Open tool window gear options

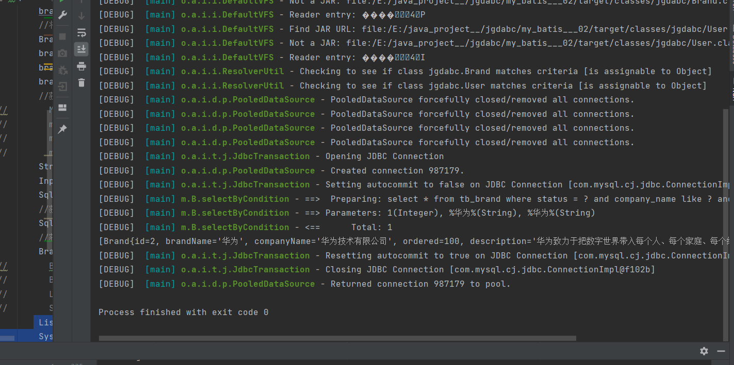pyautogui.click(x=704, y=351)
